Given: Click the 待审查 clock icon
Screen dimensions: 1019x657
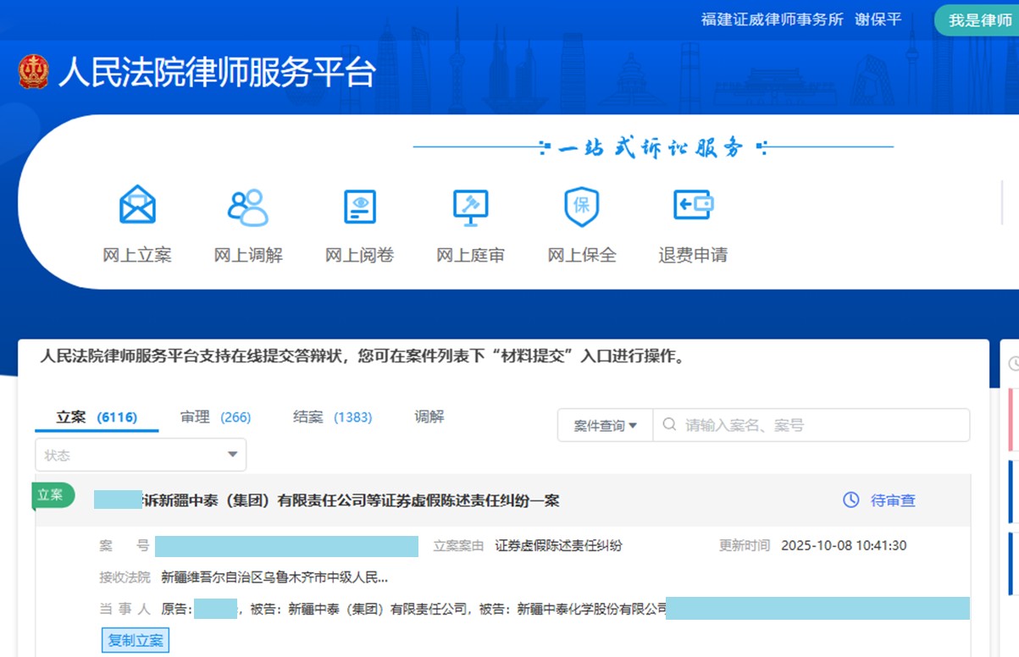Looking at the screenshot, I should 851,500.
